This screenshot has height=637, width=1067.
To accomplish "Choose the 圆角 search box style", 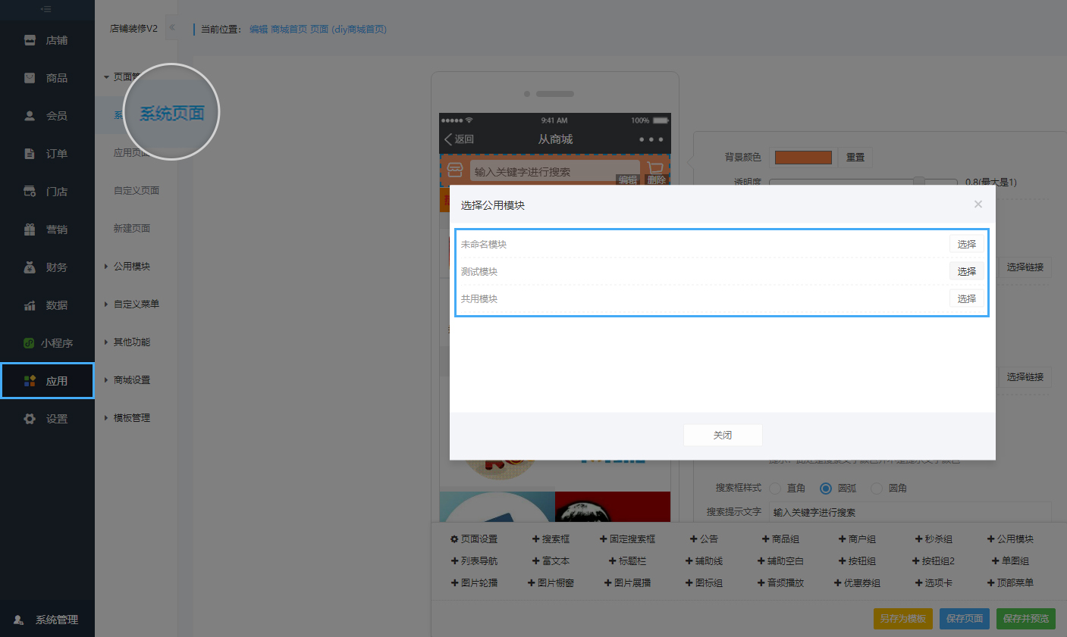I will (x=877, y=489).
